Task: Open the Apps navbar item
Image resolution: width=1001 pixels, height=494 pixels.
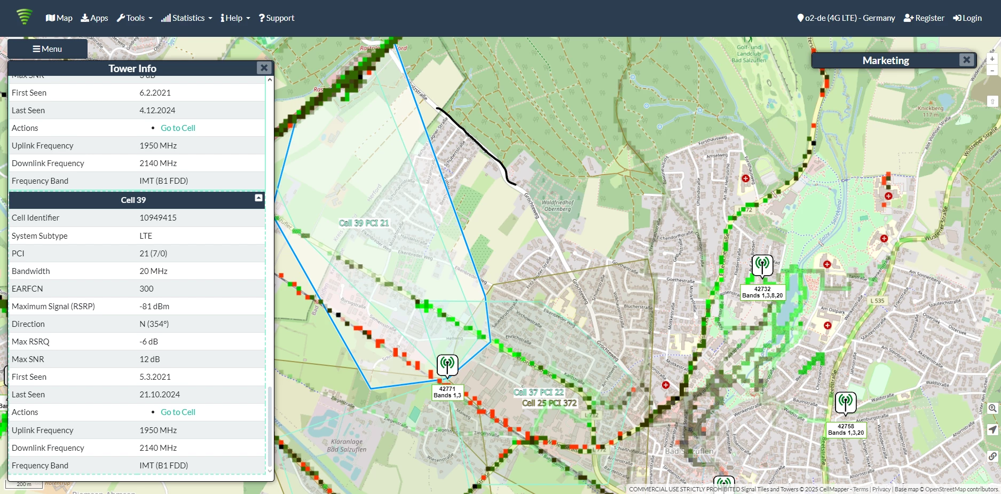Action: 94,18
